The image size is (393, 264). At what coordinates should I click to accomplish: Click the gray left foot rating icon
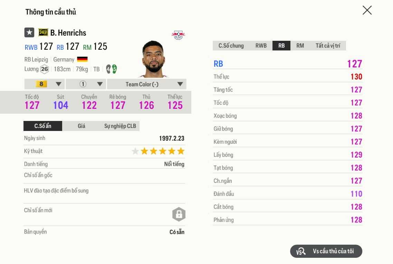click(x=108, y=69)
